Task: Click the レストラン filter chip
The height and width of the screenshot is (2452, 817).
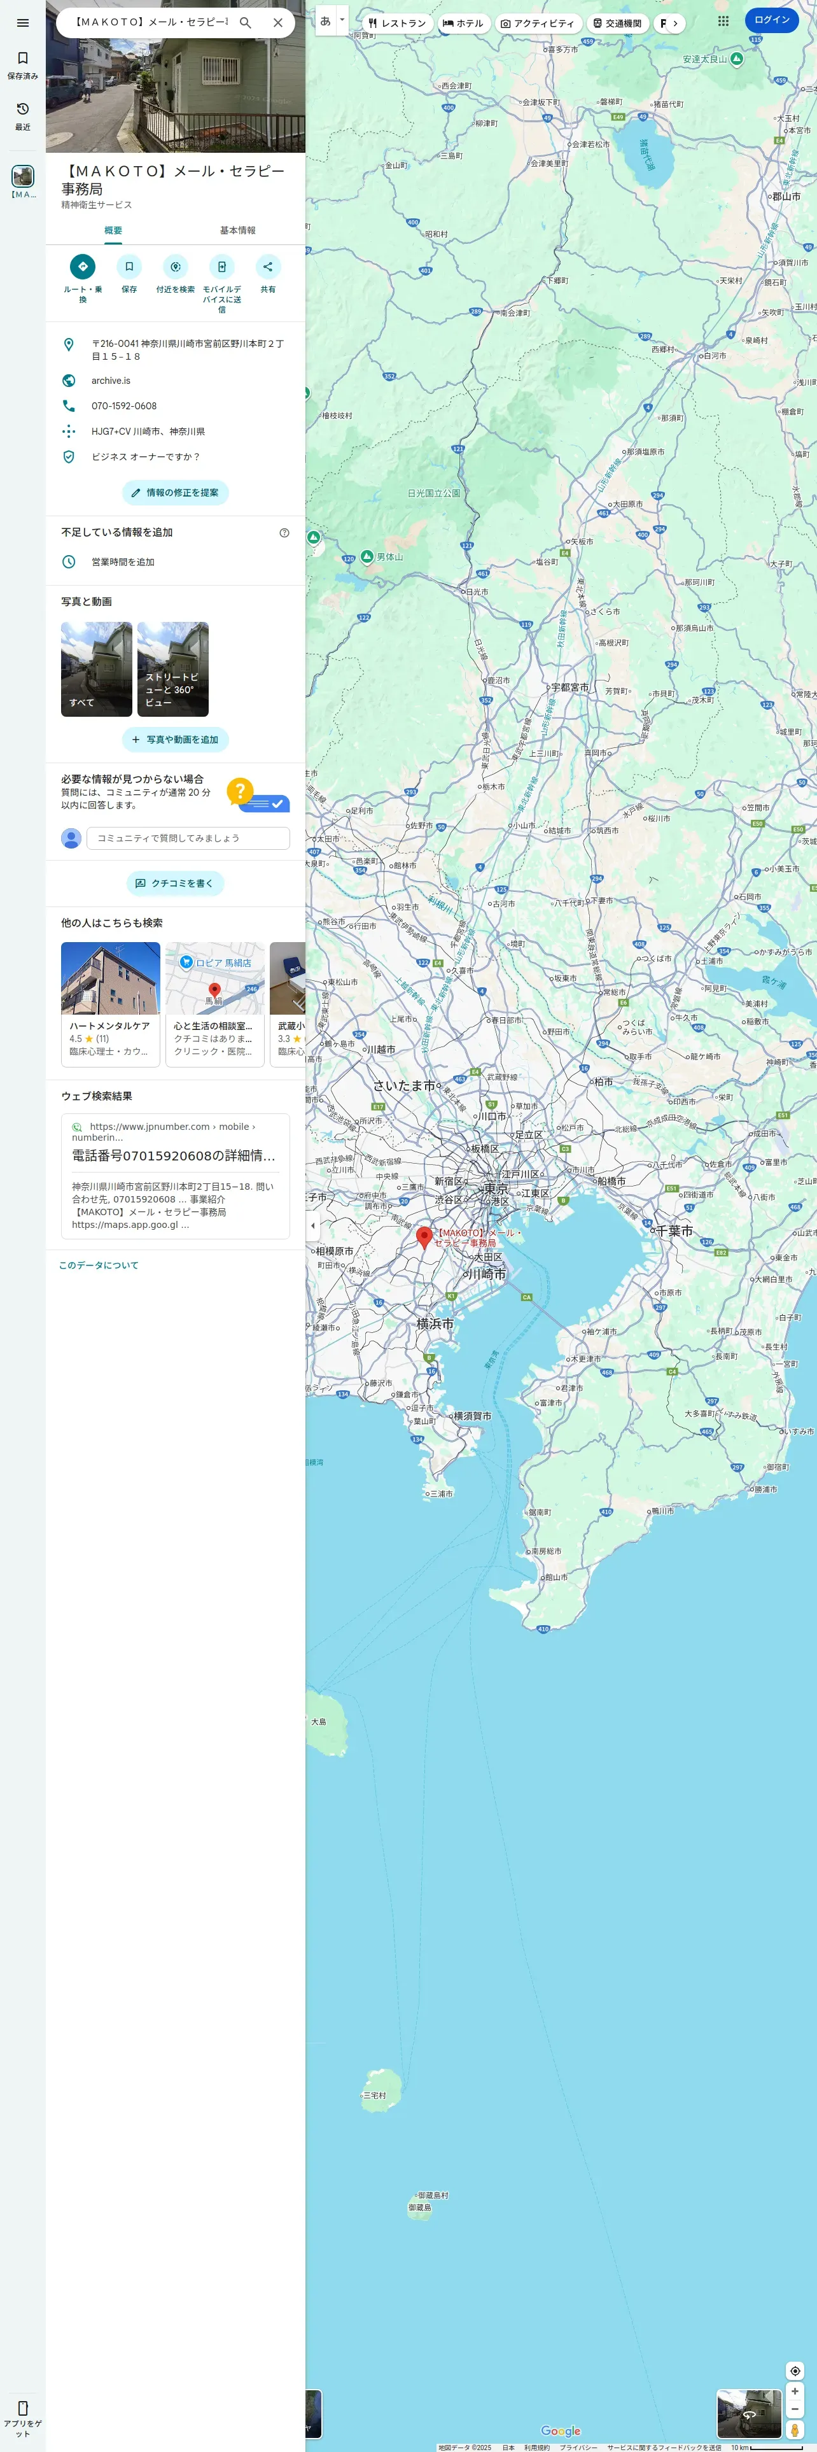Action: click(x=398, y=23)
